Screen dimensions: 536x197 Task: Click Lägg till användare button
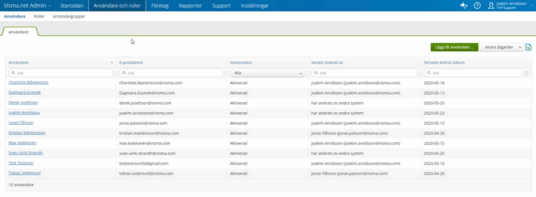454,48
